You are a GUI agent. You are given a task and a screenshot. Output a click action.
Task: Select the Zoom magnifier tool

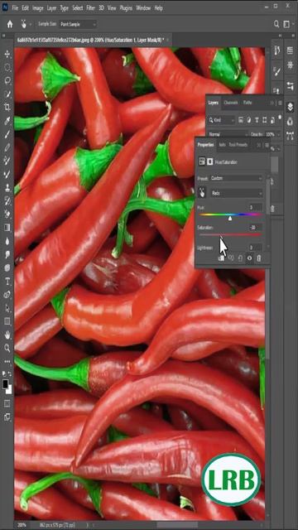click(x=7, y=348)
